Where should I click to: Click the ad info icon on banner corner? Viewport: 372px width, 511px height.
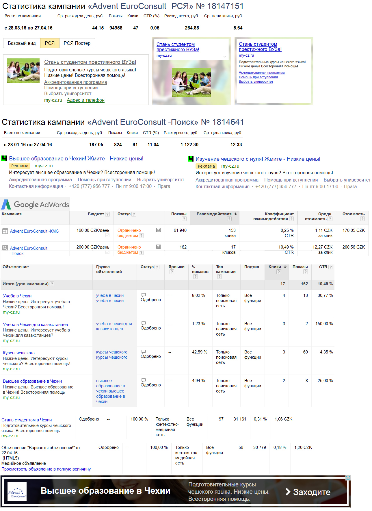tap(348, 478)
